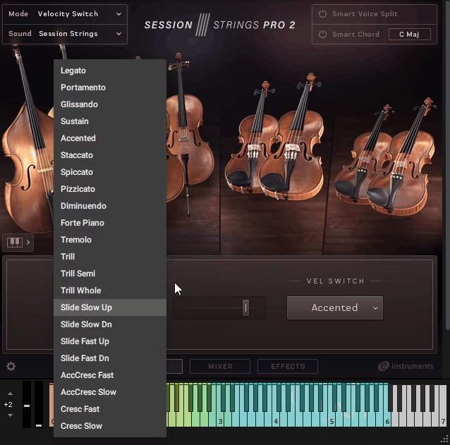Click the C Maj chord field
Screen dimensions: 450x445
410,34
